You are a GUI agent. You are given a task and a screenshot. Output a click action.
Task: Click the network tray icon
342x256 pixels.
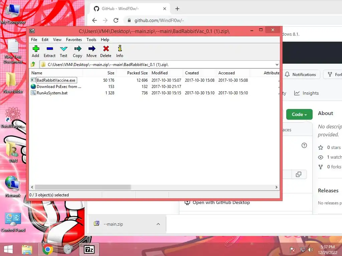pos(303,249)
